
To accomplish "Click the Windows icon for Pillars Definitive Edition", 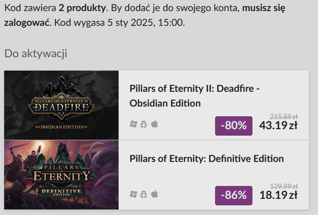I will pyautogui.click(x=133, y=194).
